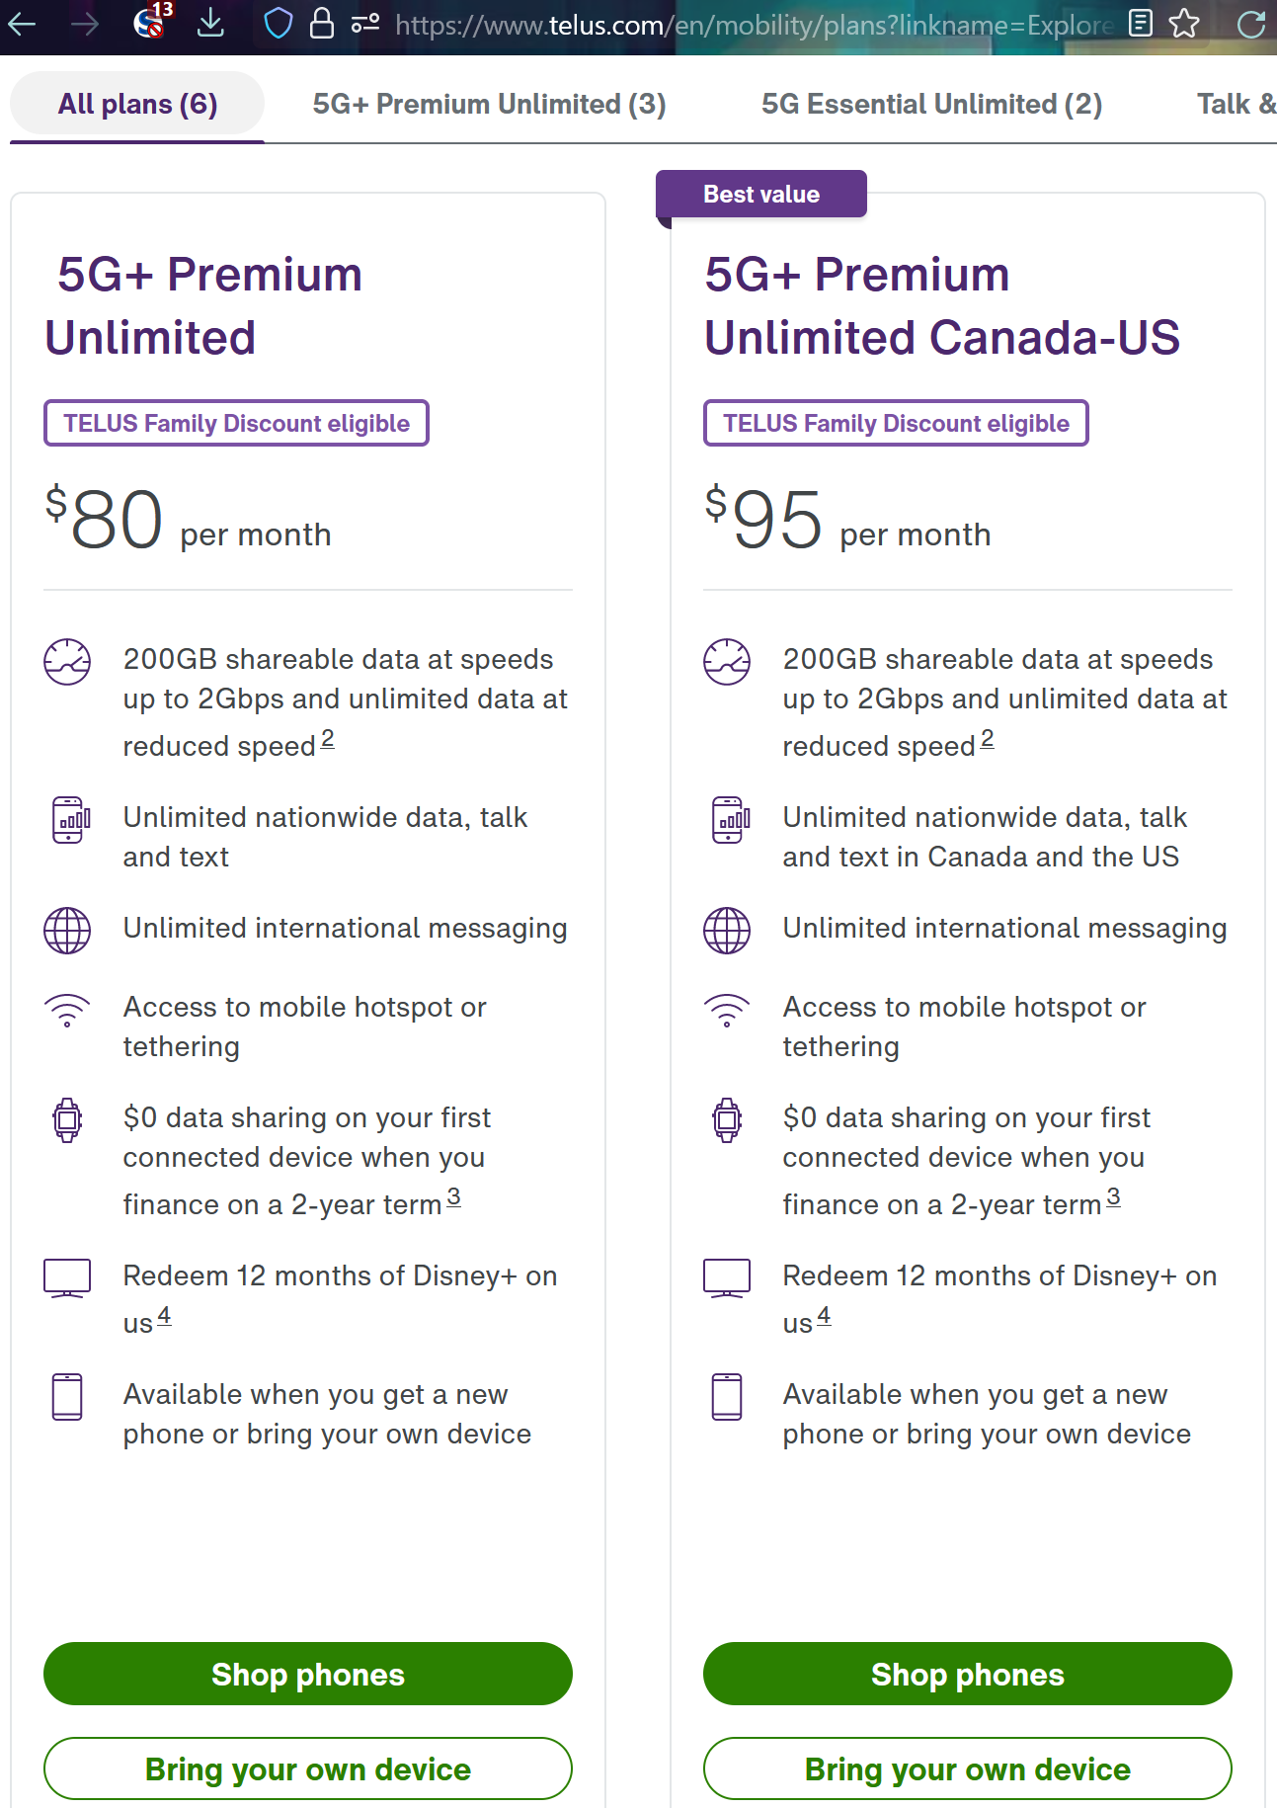
Task: Click Shop phones for the $95 plan
Action: [x=968, y=1674]
